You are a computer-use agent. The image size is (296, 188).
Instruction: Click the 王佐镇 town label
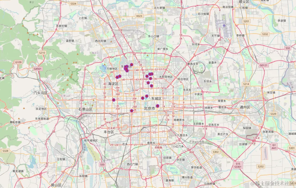click(61, 159)
